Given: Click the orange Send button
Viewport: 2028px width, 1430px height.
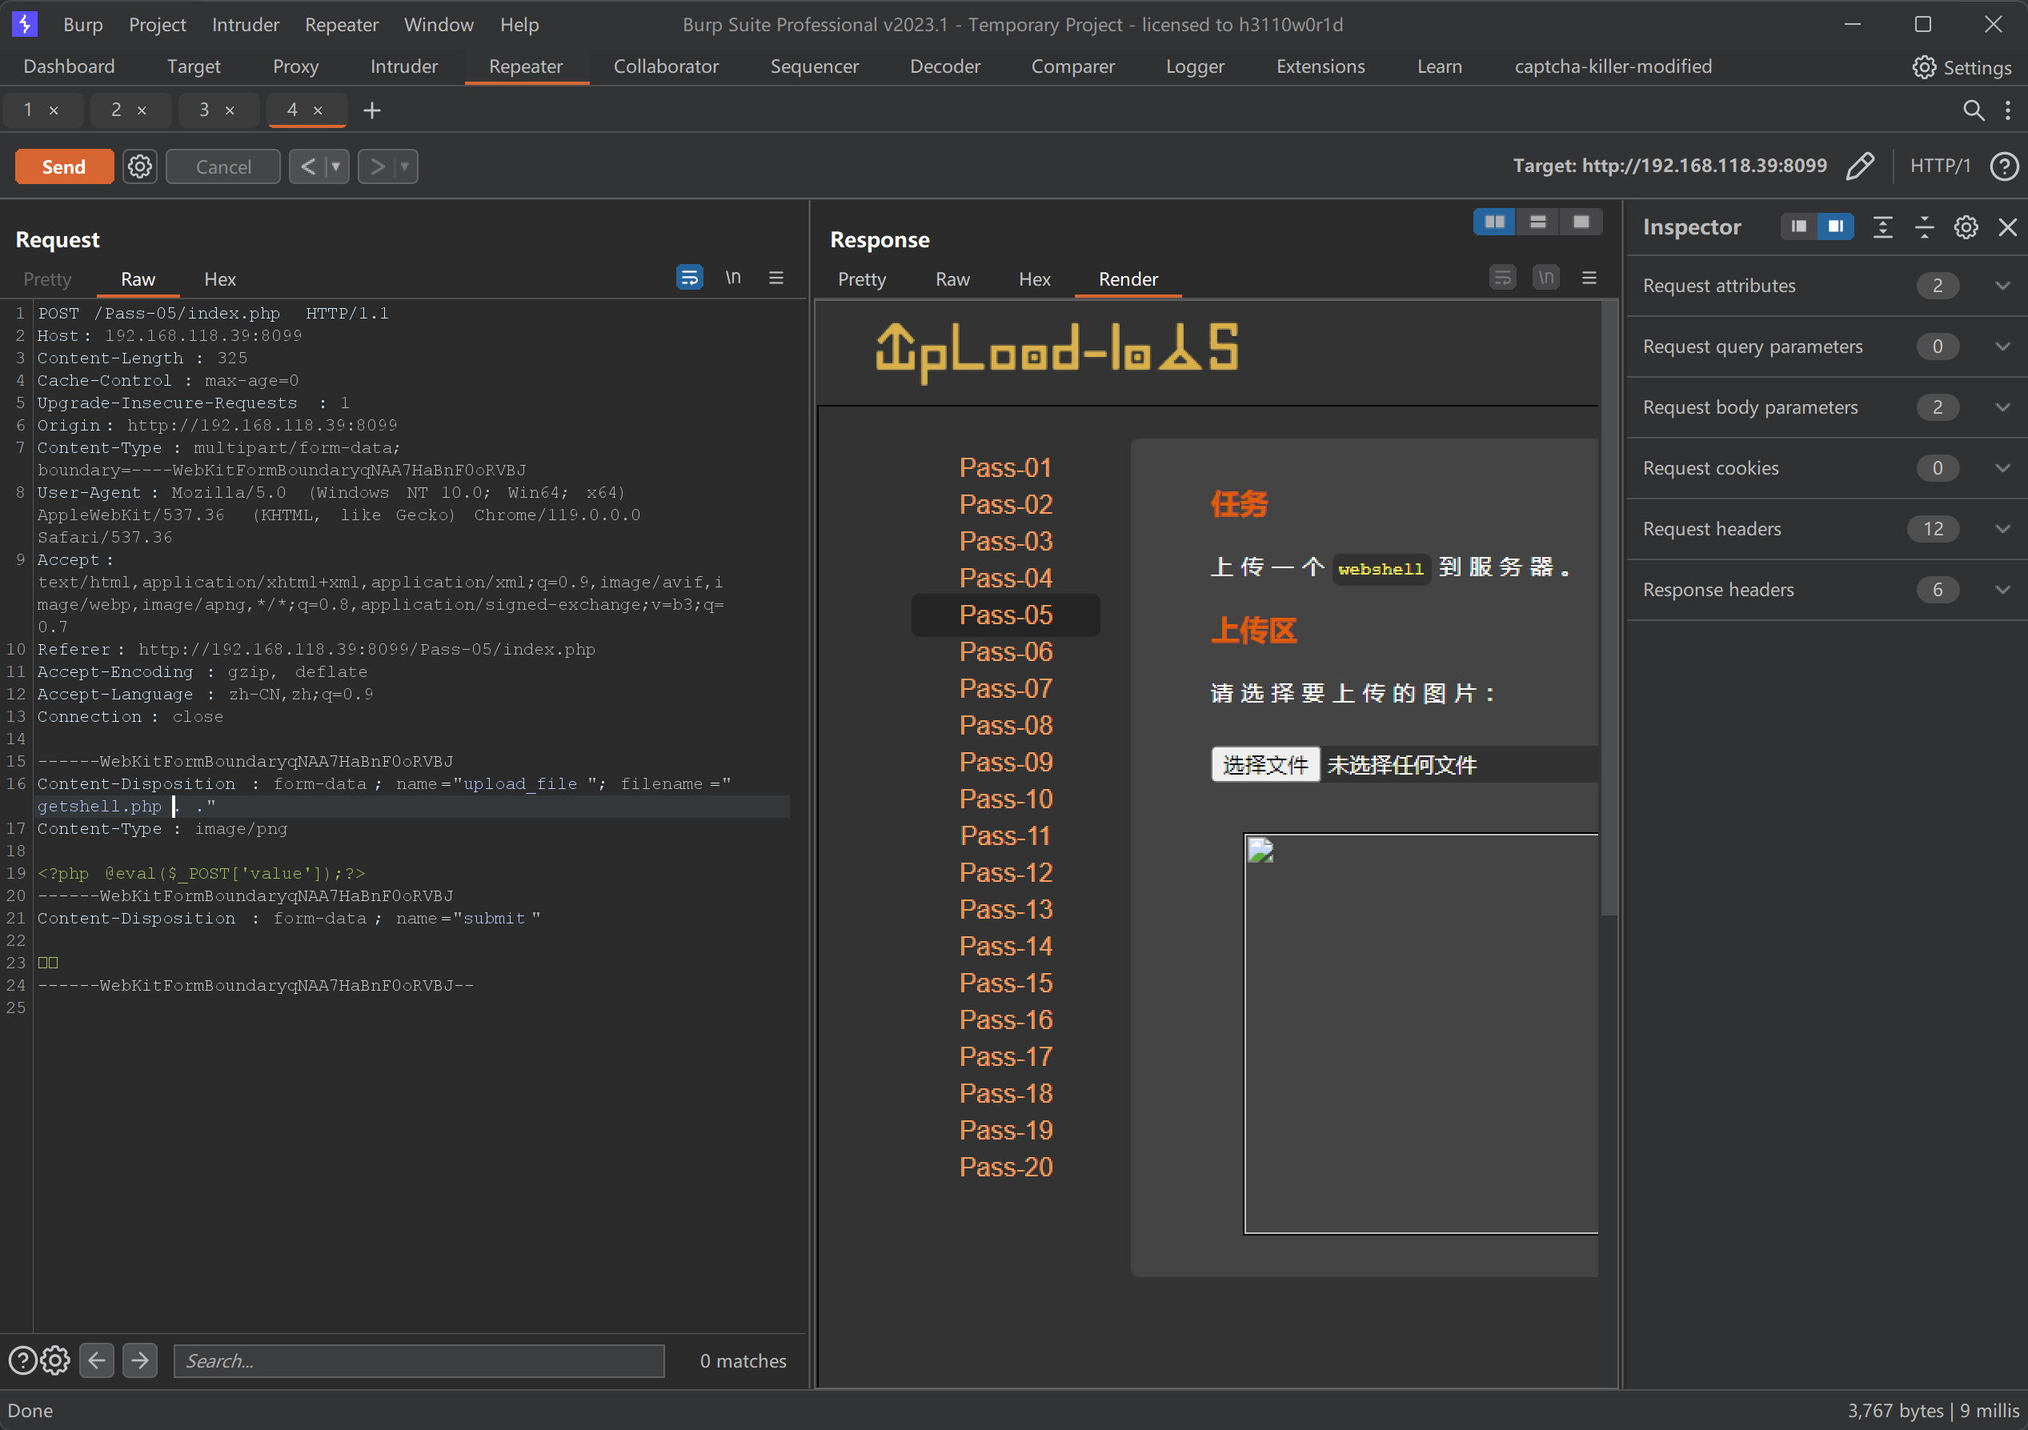Looking at the screenshot, I should [63, 166].
